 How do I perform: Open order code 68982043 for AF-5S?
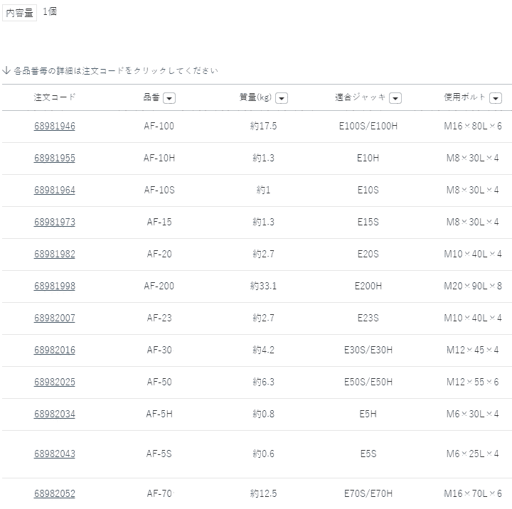(54, 454)
